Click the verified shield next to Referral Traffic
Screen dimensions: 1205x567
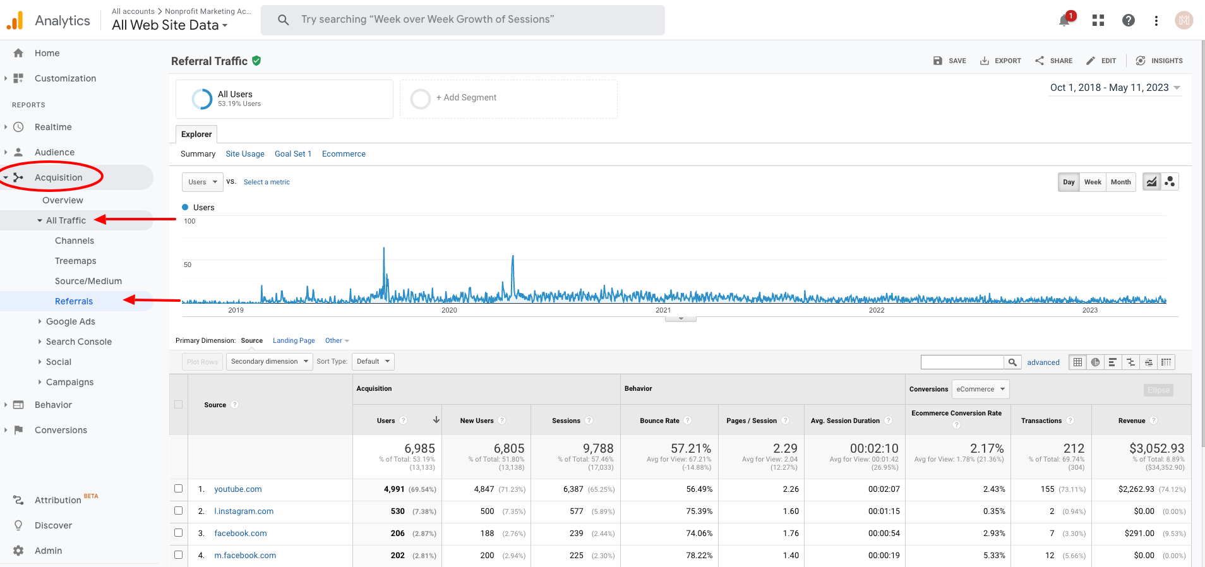256,61
